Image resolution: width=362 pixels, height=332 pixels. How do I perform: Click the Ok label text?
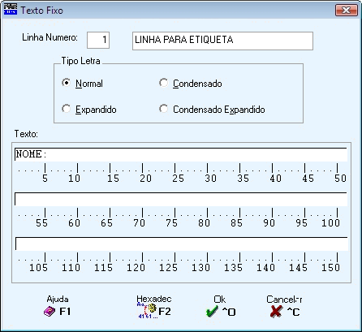(x=219, y=300)
